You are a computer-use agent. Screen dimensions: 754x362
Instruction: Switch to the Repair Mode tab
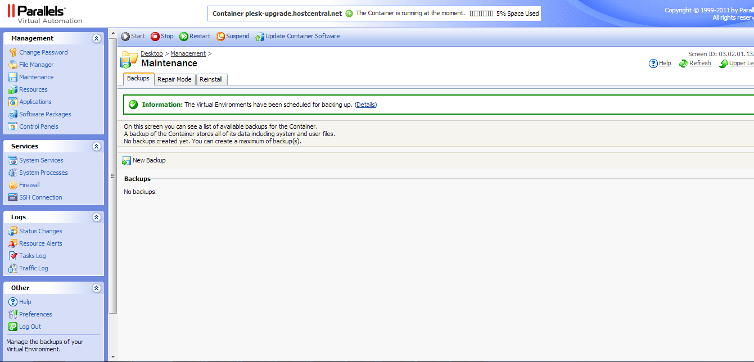point(174,79)
